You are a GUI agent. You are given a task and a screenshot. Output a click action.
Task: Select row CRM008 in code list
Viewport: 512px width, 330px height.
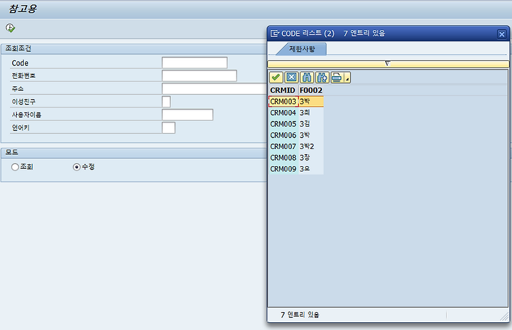pyautogui.click(x=296, y=158)
